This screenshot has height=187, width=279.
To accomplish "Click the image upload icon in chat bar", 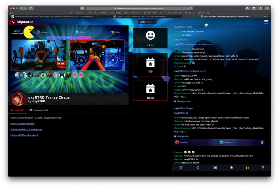I will coord(215,168).
